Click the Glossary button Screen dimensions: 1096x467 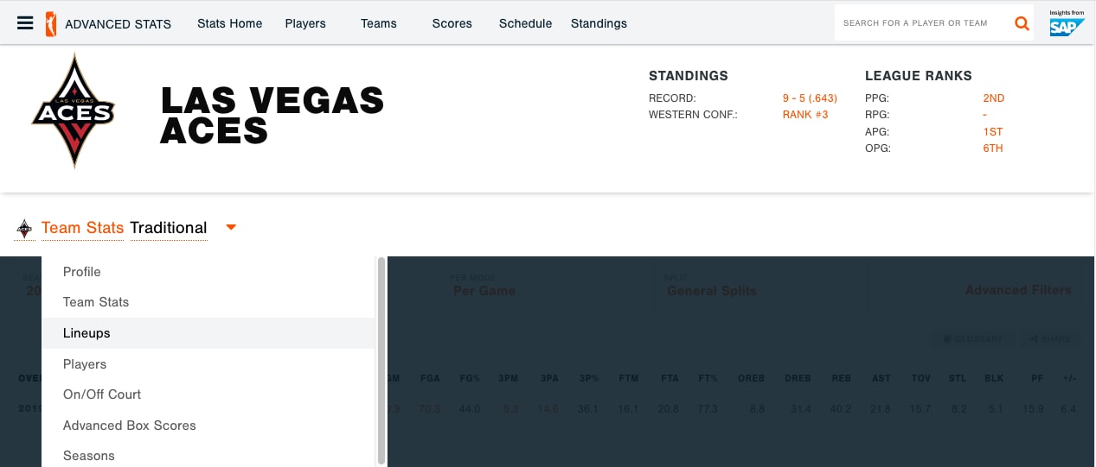(973, 339)
